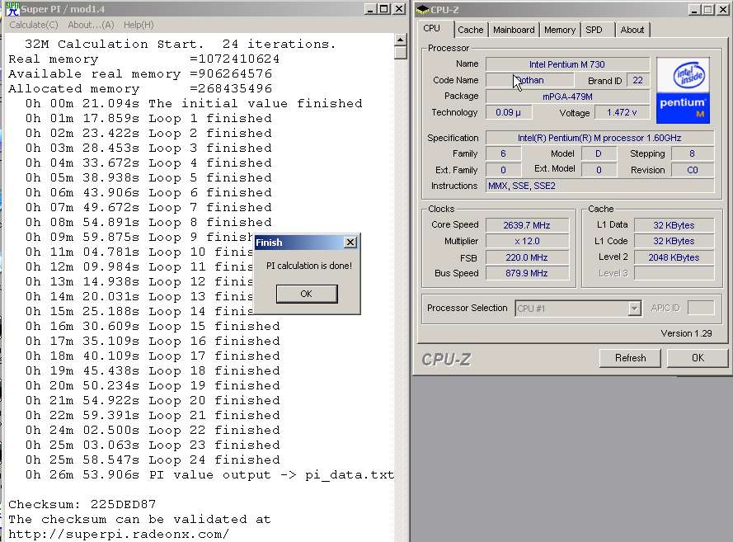Click the Package value 'mPGA-479M'

click(x=567, y=97)
